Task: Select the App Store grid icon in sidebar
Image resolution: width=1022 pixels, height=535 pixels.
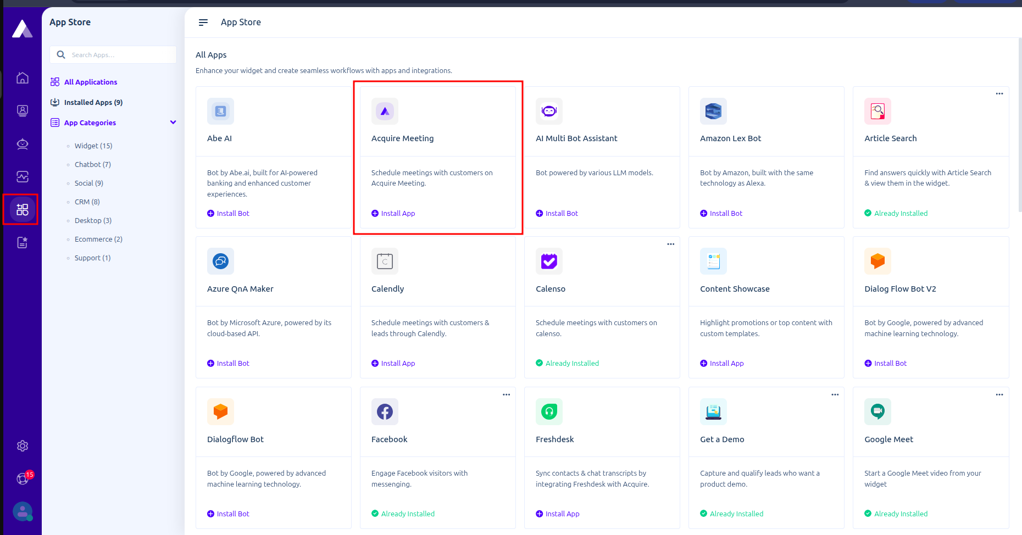Action: 23,209
